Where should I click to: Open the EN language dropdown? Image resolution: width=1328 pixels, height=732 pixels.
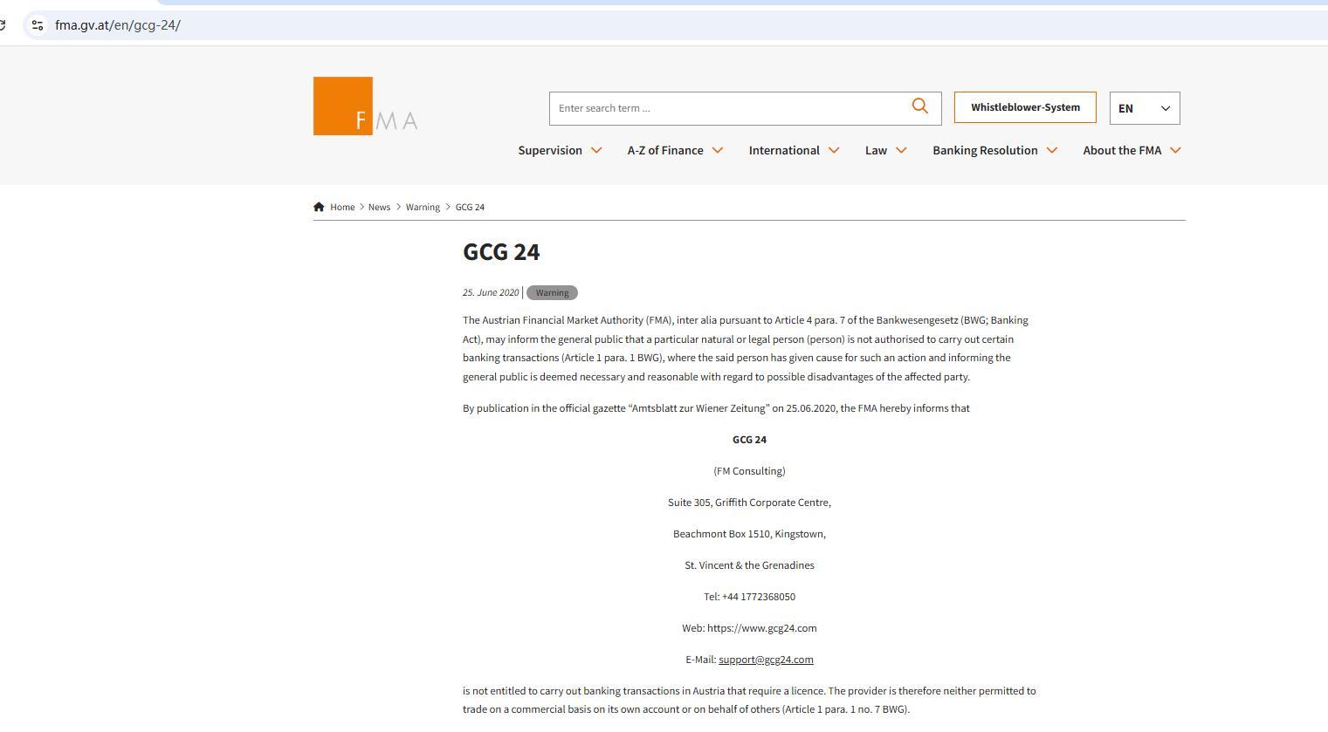[1144, 108]
